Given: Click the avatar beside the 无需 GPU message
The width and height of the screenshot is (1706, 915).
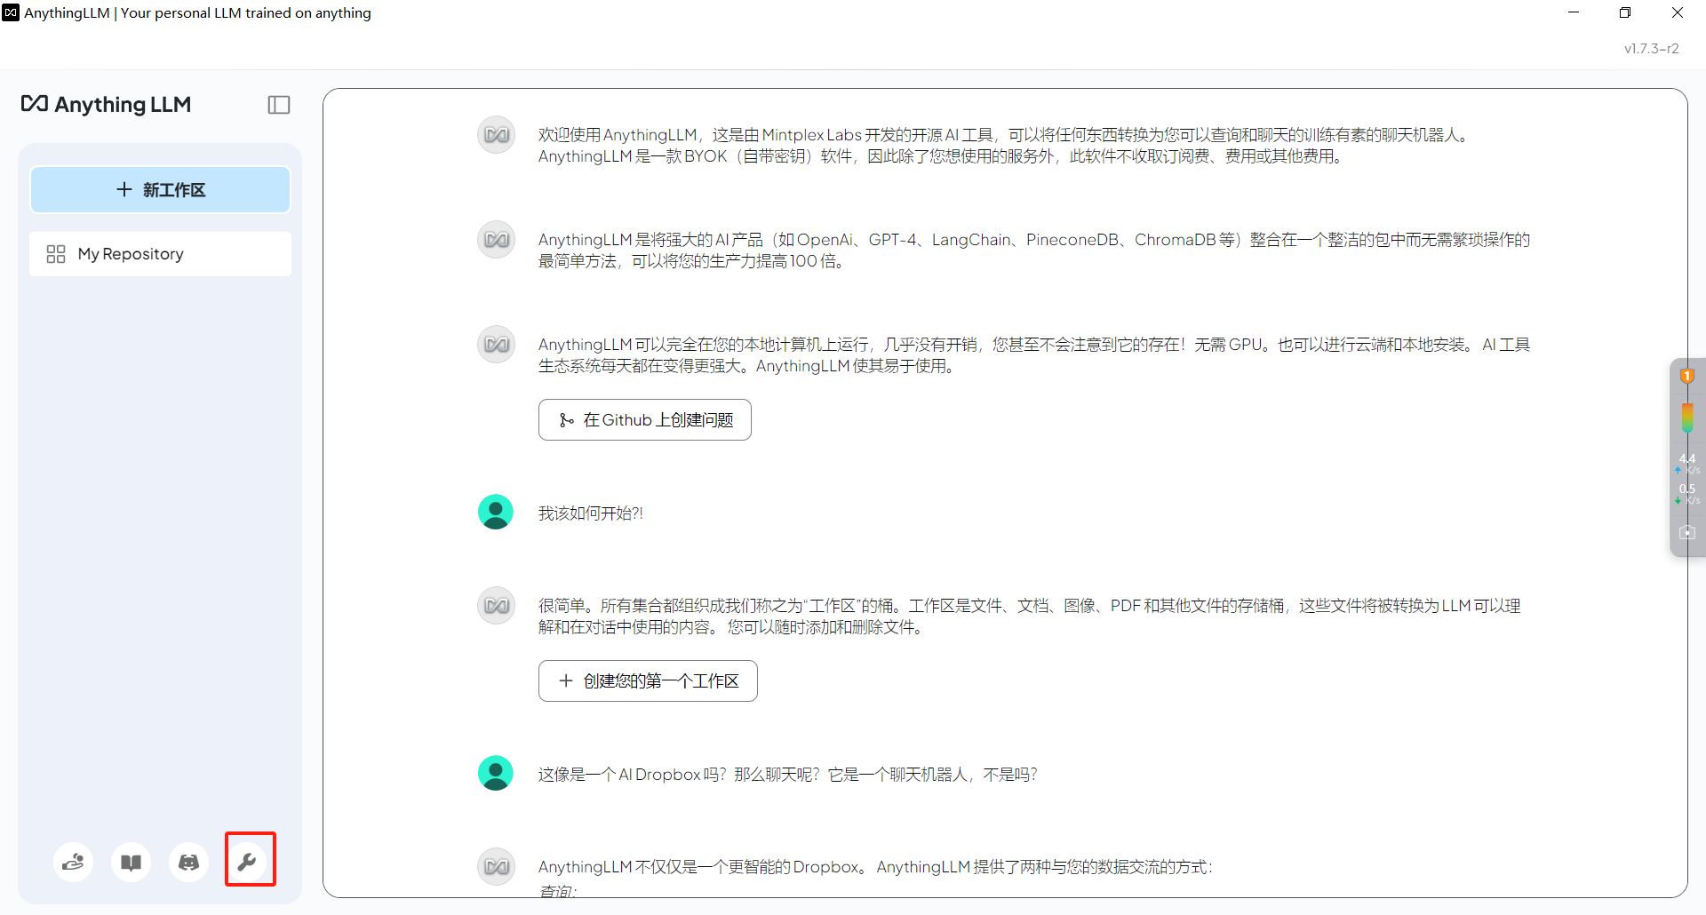Looking at the screenshot, I should (497, 345).
